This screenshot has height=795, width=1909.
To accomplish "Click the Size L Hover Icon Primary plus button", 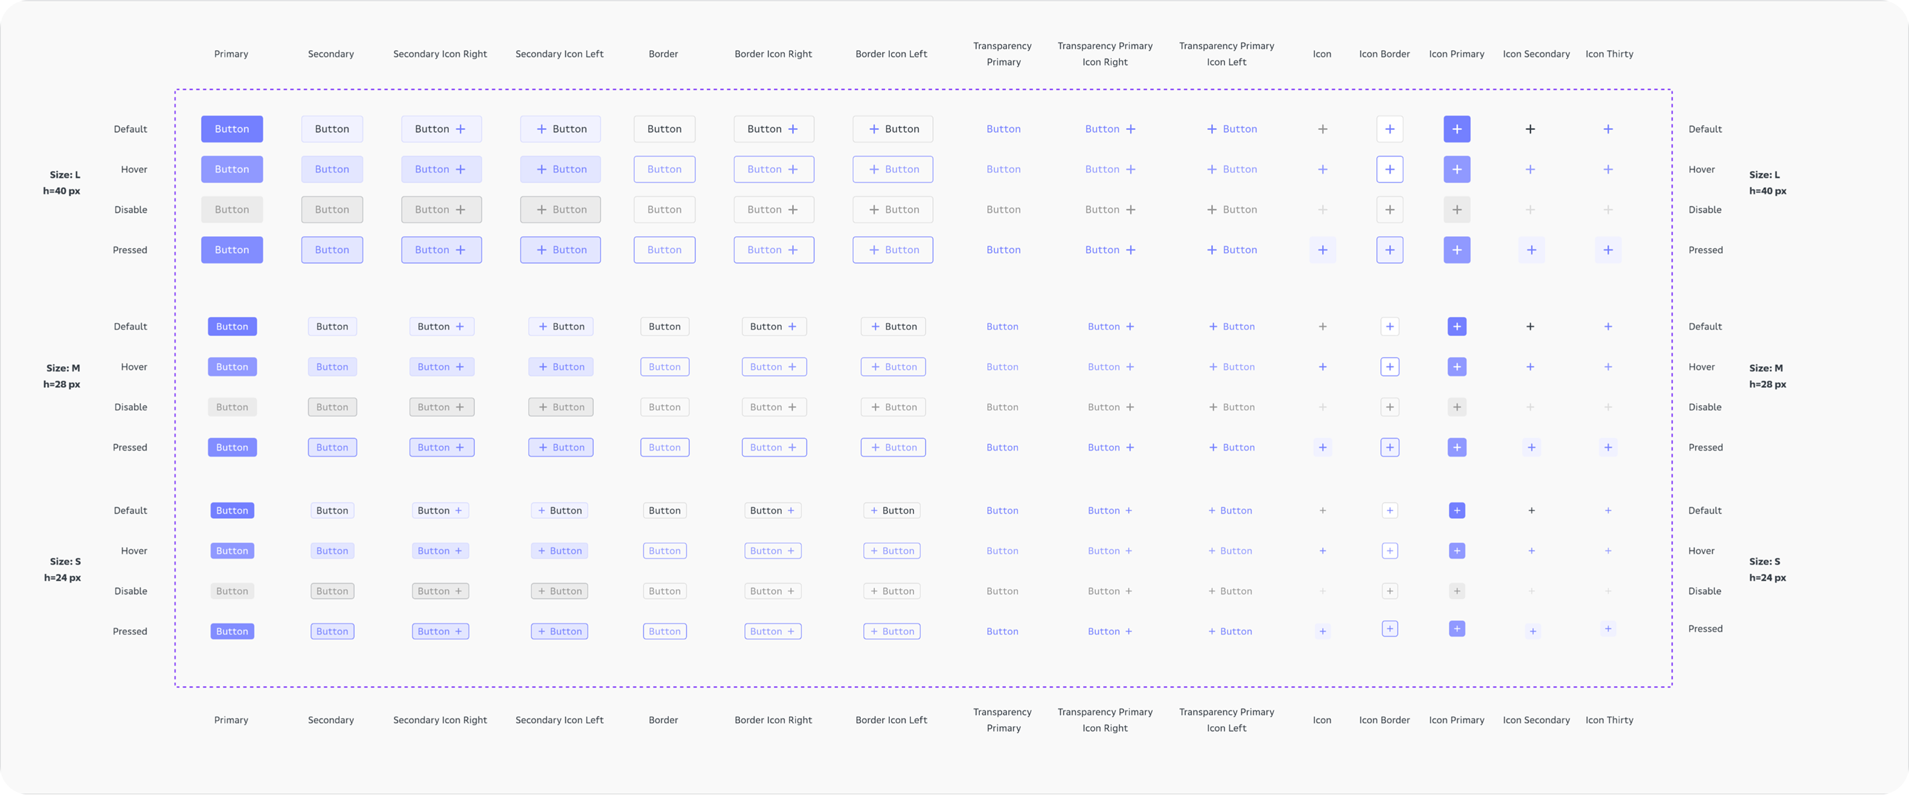I will [x=1456, y=169].
